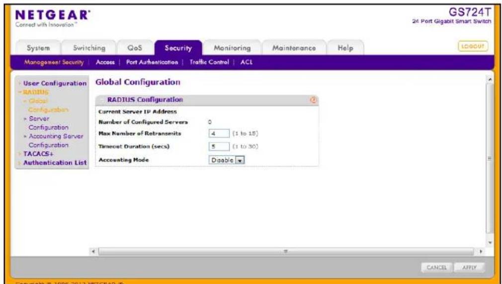The height and width of the screenshot is (284, 502).
Task: Click the horizontal scrollbar thumb
Action: click(x=286, y=251)
